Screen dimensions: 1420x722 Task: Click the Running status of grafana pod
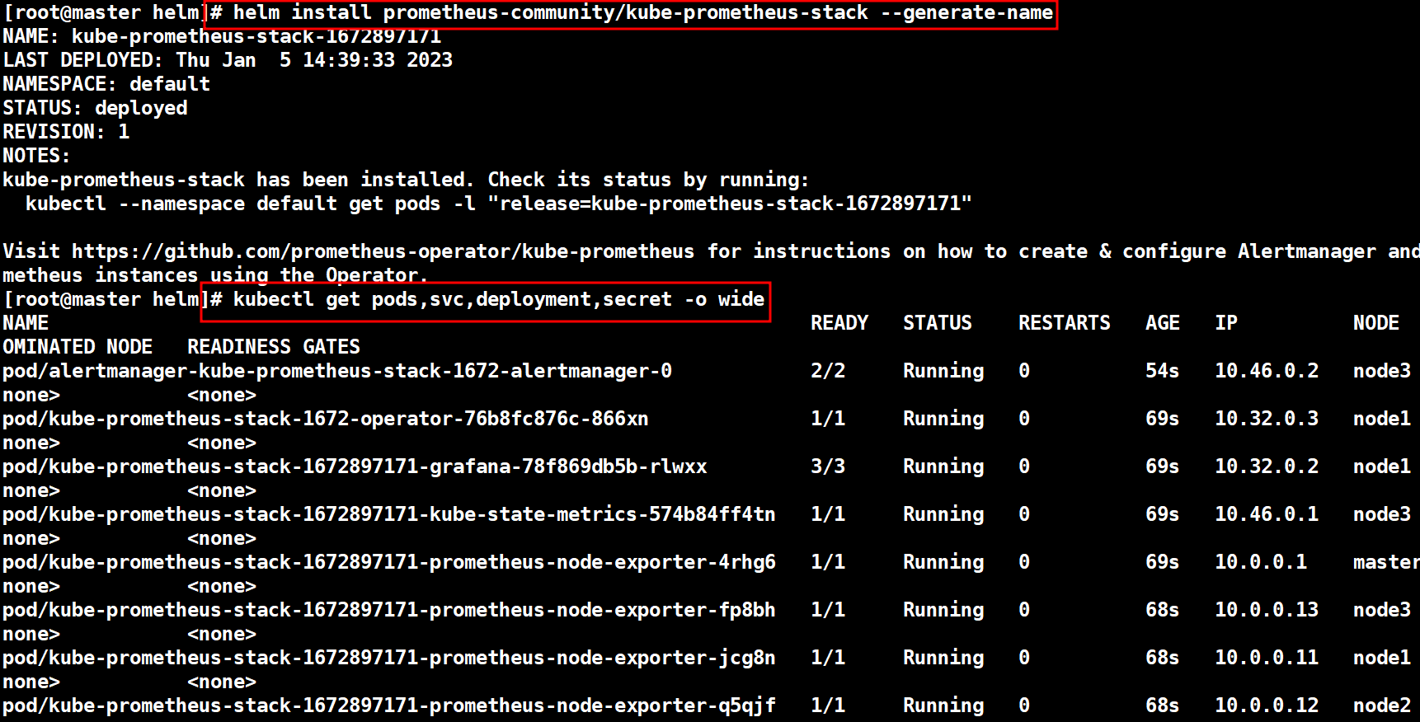pyautogui.click(x=943, y=466)
